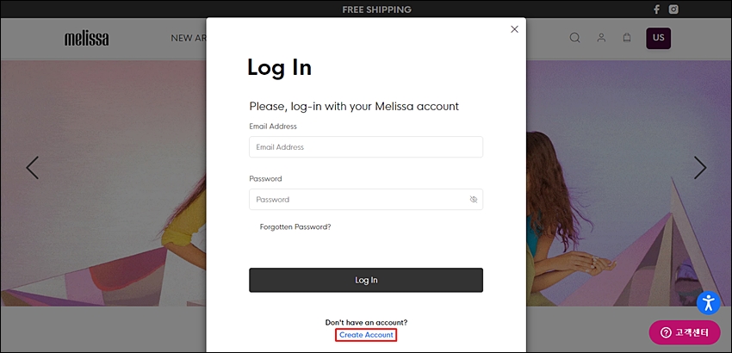Go to previous slide with left arrow

[32, 168]
